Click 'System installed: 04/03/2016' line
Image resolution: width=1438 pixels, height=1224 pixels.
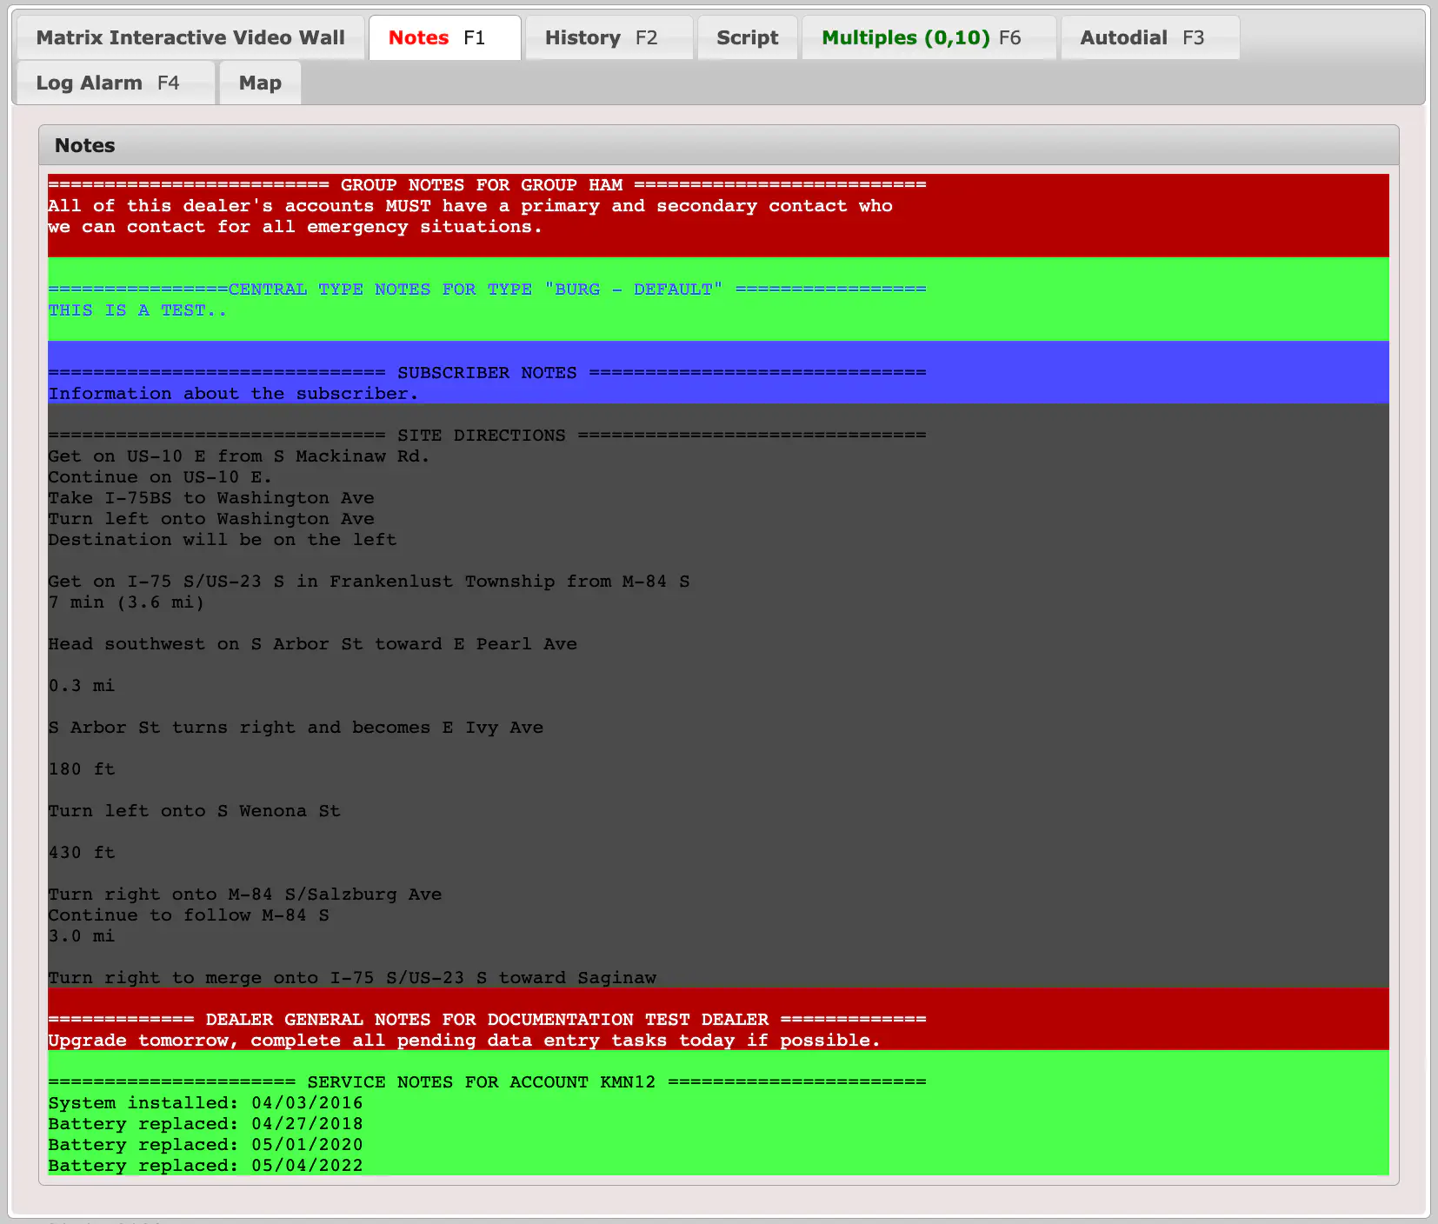(205, 1103)
